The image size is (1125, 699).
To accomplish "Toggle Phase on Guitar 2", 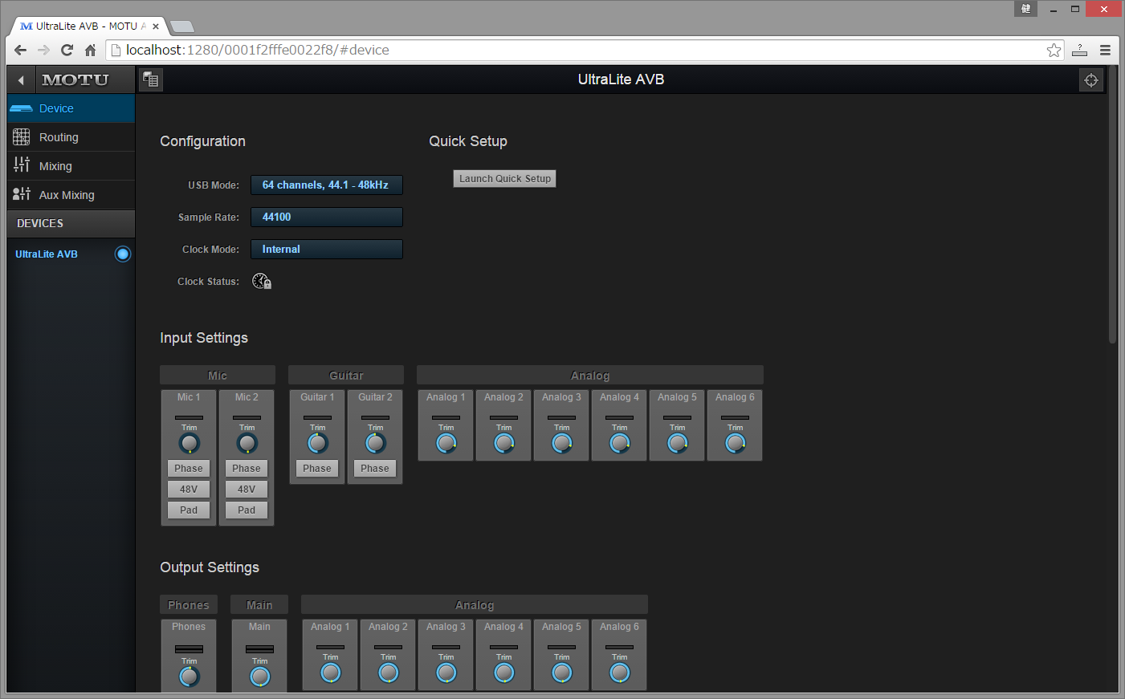I will (375, 469).
